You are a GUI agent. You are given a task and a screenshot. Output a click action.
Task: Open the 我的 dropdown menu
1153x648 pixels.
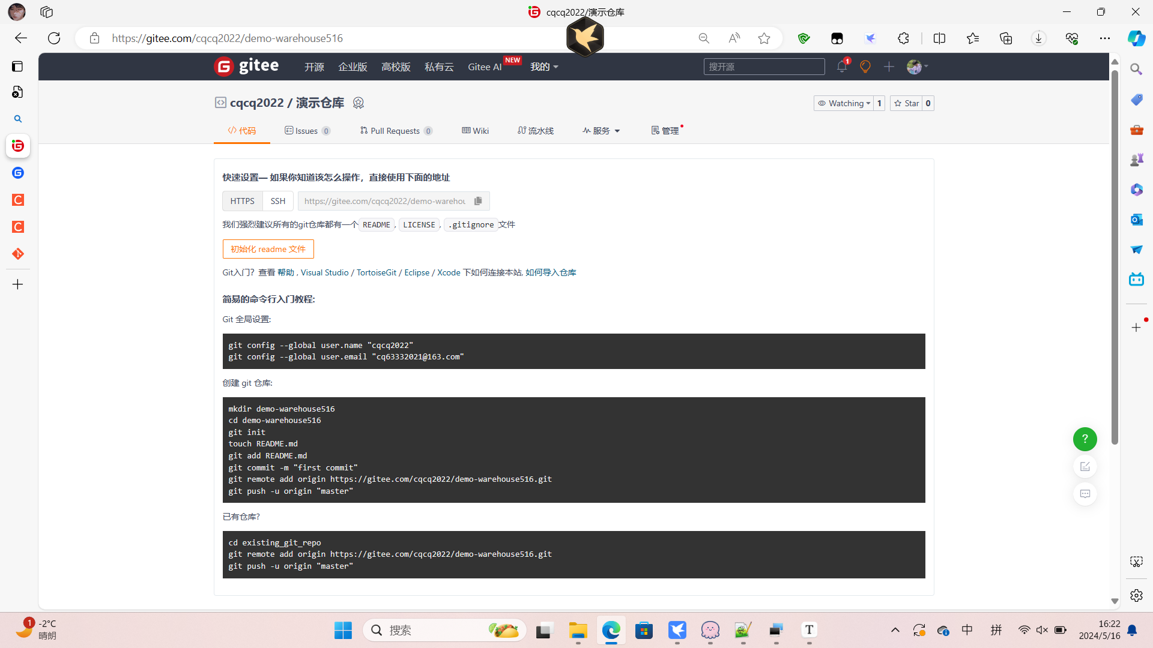[544, 67]
